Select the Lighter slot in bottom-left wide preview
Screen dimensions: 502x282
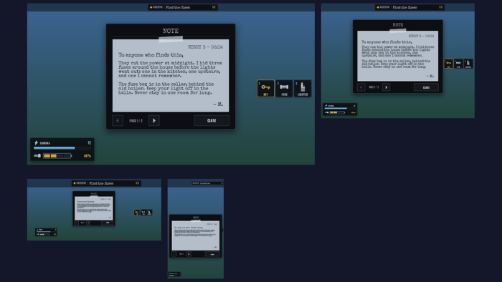(149, 213)
